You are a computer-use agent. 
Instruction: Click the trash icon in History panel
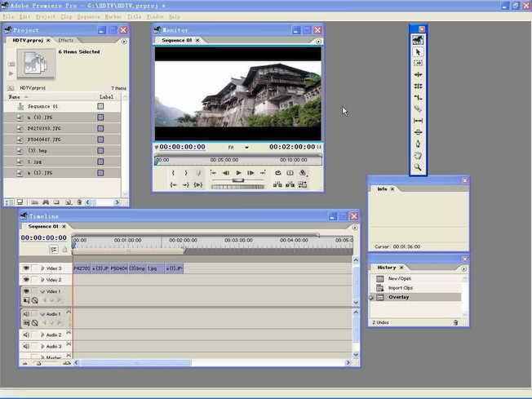point(455,323)
